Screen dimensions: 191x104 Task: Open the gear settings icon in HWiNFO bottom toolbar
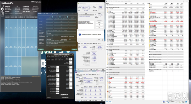[x=183, y=102]
